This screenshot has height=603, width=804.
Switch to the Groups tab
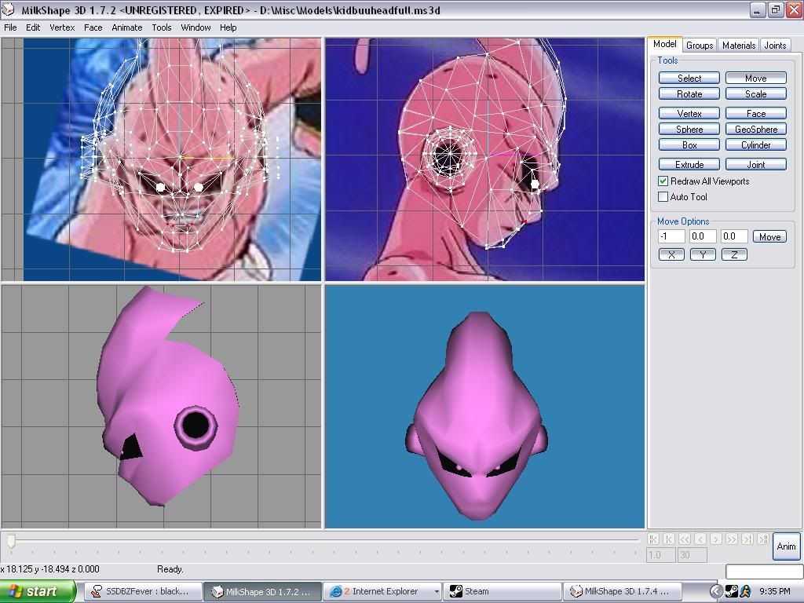pyautogui.click(x=700, y=45)
